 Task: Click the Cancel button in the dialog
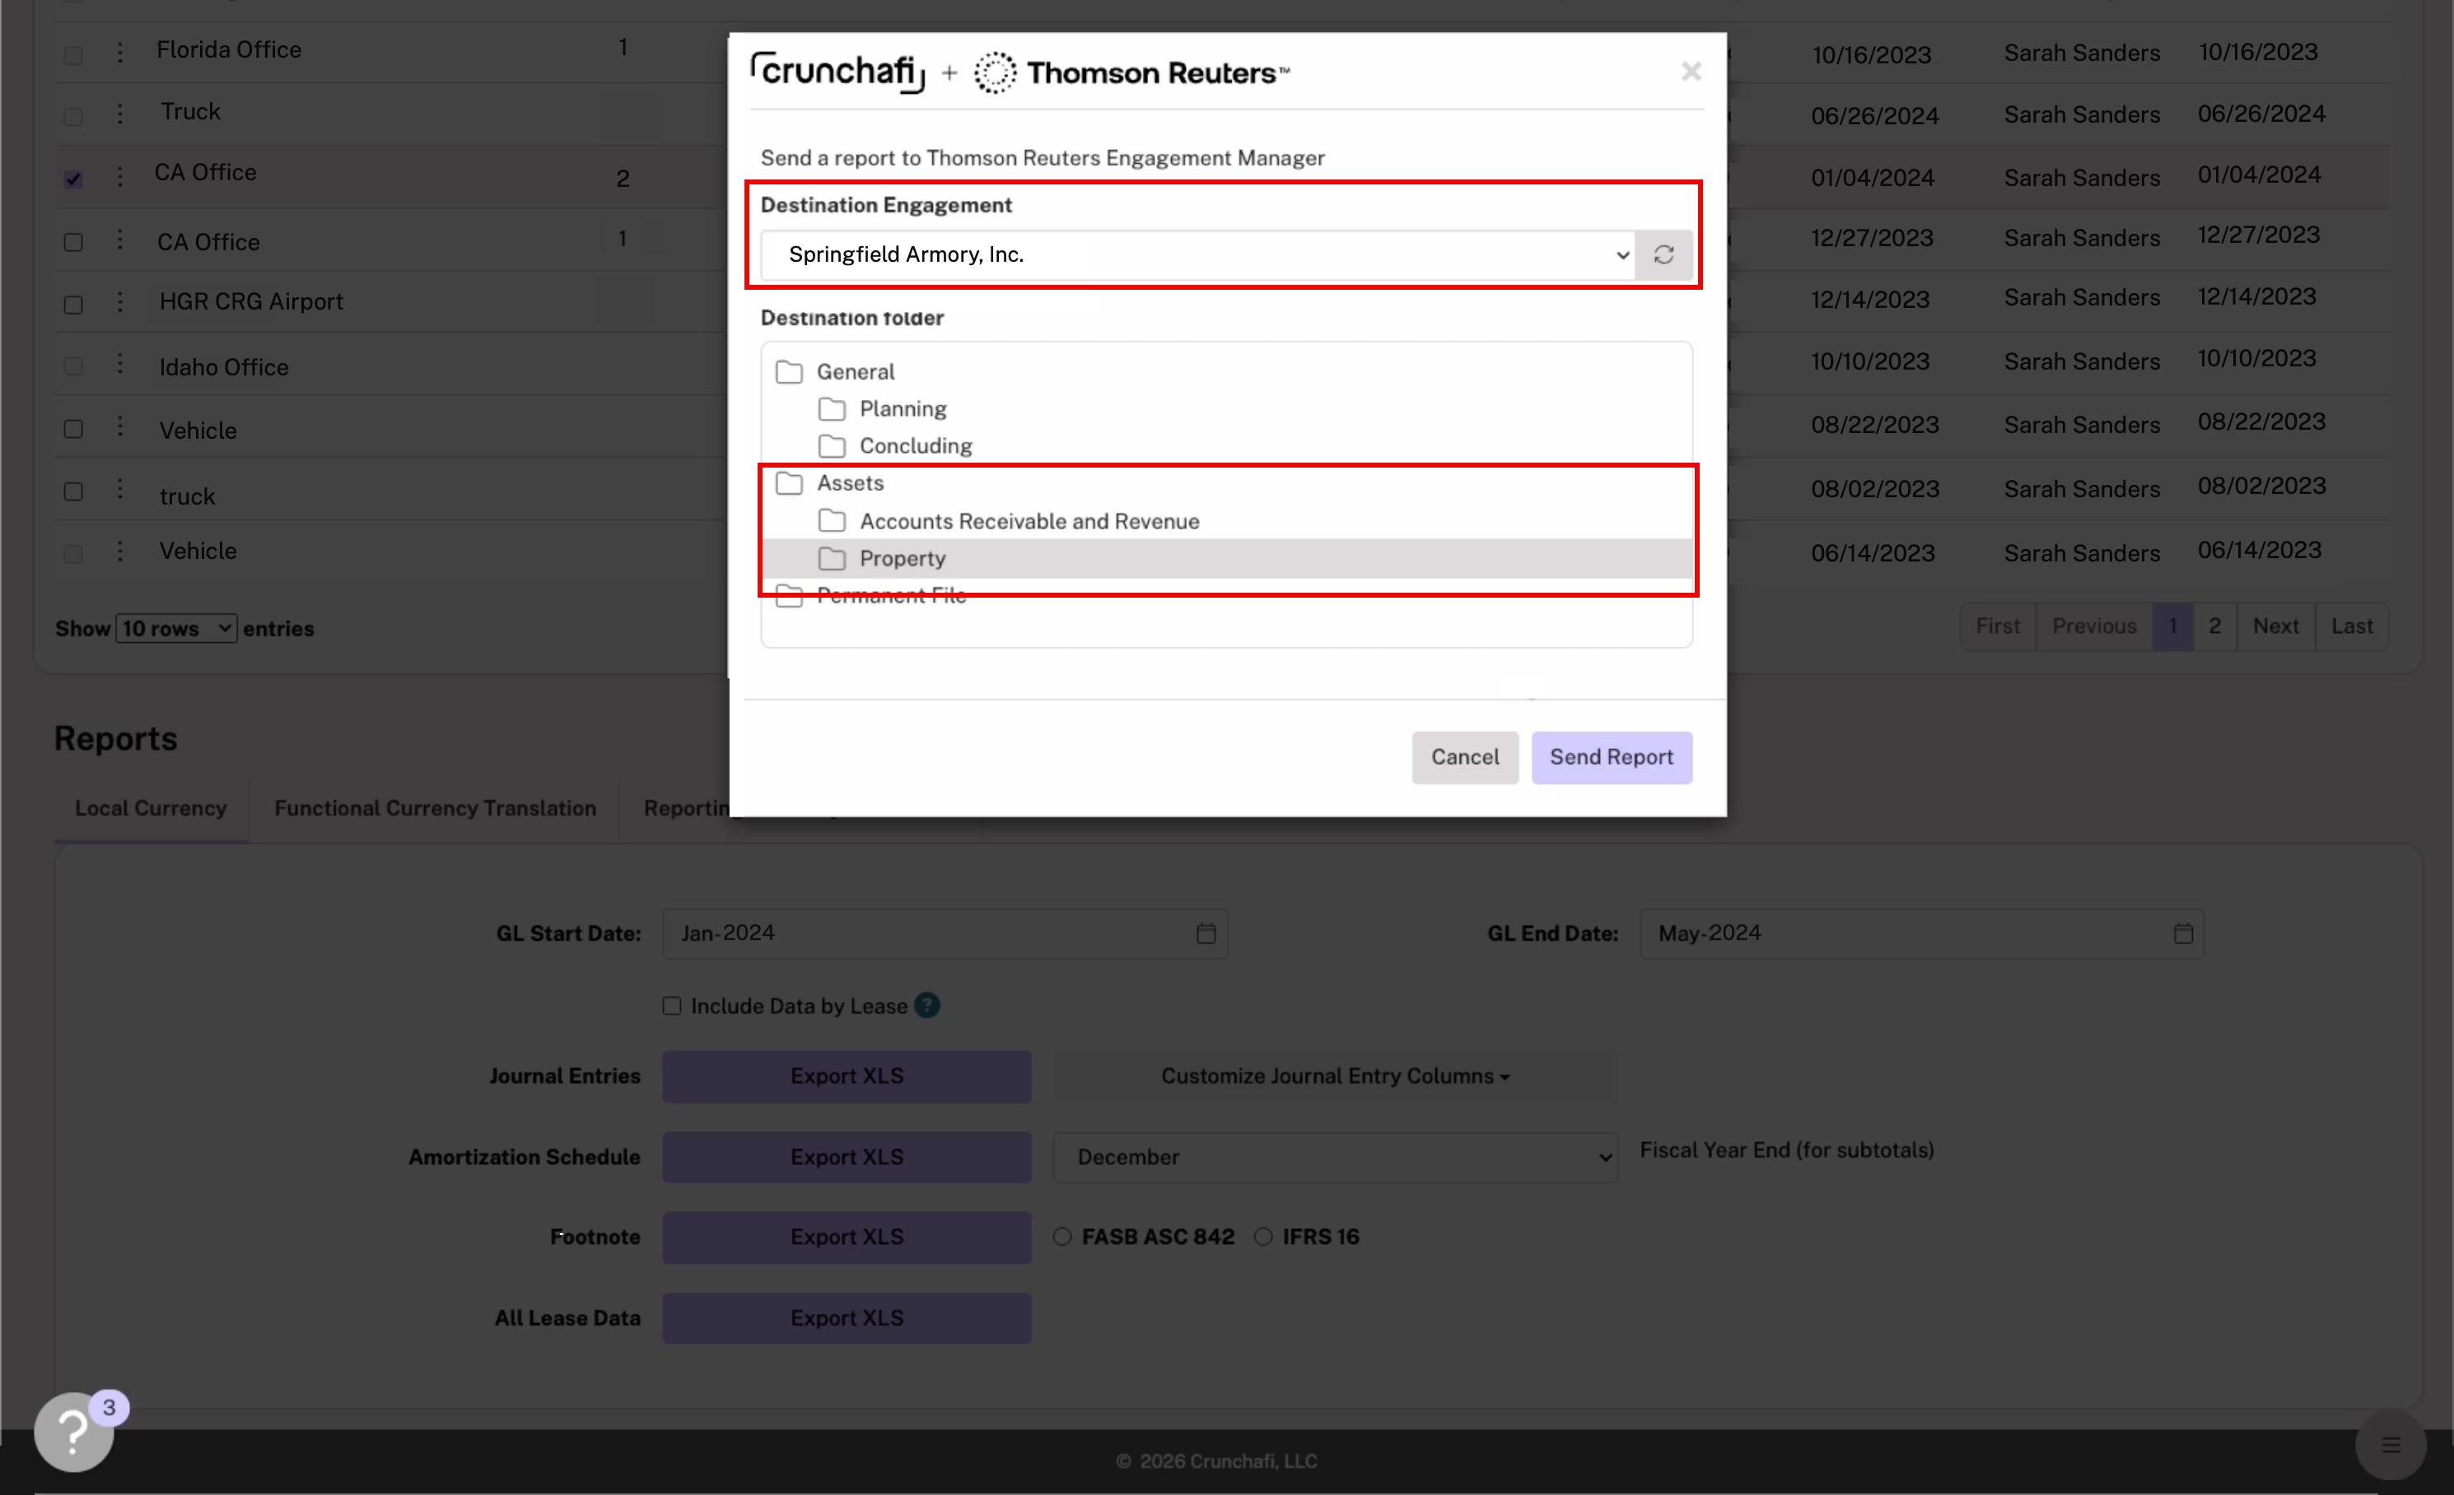tap(1465, 757)
